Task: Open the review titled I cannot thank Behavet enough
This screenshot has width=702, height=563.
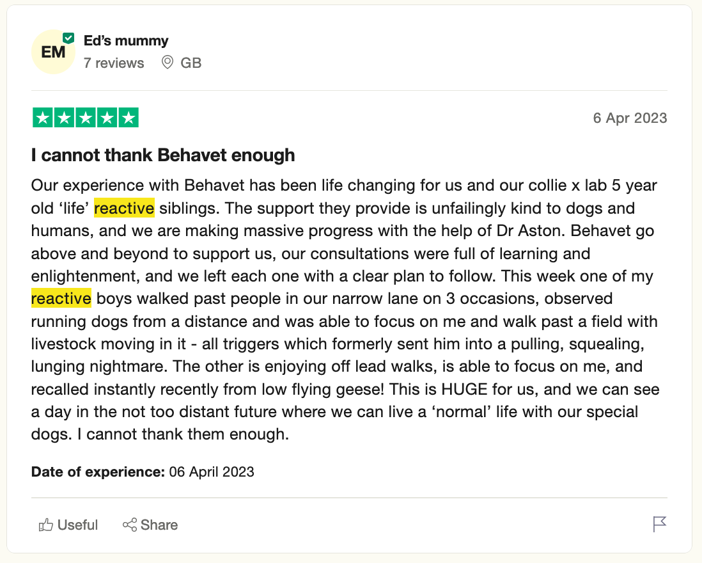Action: [163, 155]
